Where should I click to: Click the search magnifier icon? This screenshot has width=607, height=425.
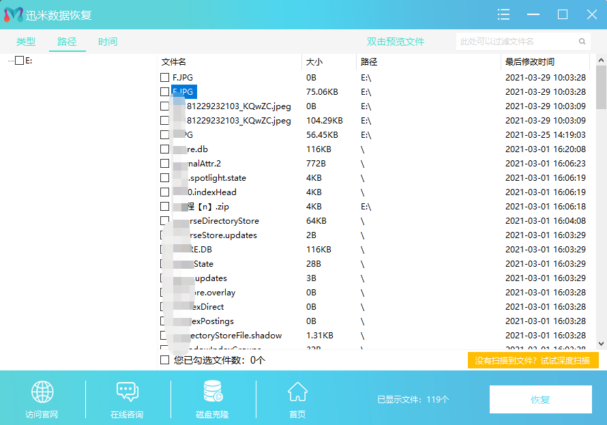click(582, 42)
